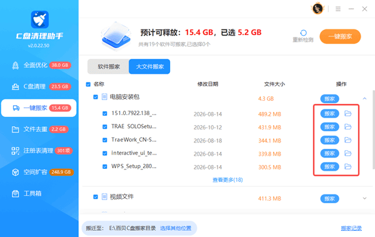The height and width of the screenshot is (237, 375).
Task: Uncheck the interactive_ui_te checkbox
Action: [105, 153]
